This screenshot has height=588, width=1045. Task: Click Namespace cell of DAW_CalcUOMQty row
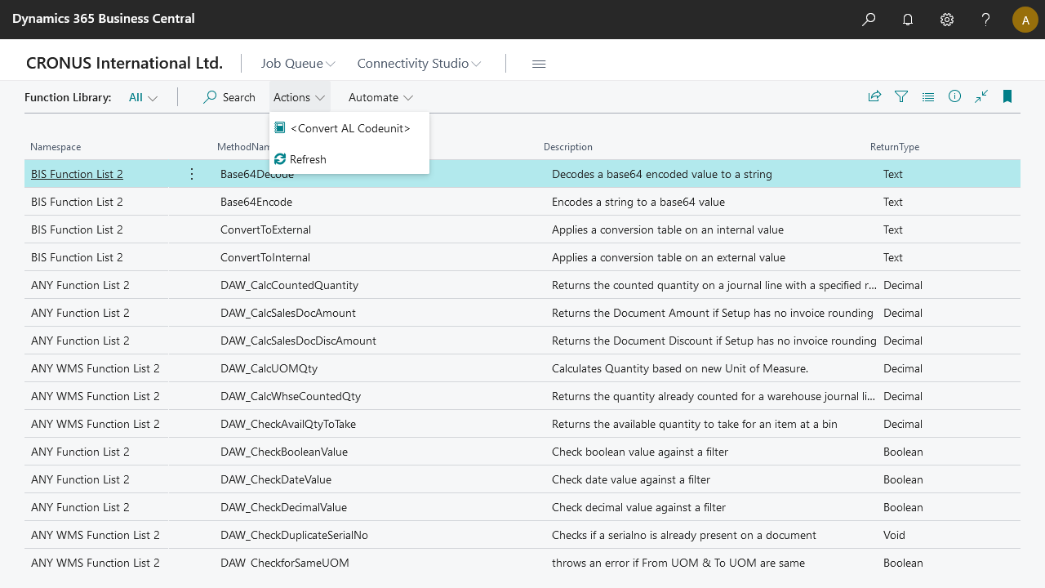(96, 368)
